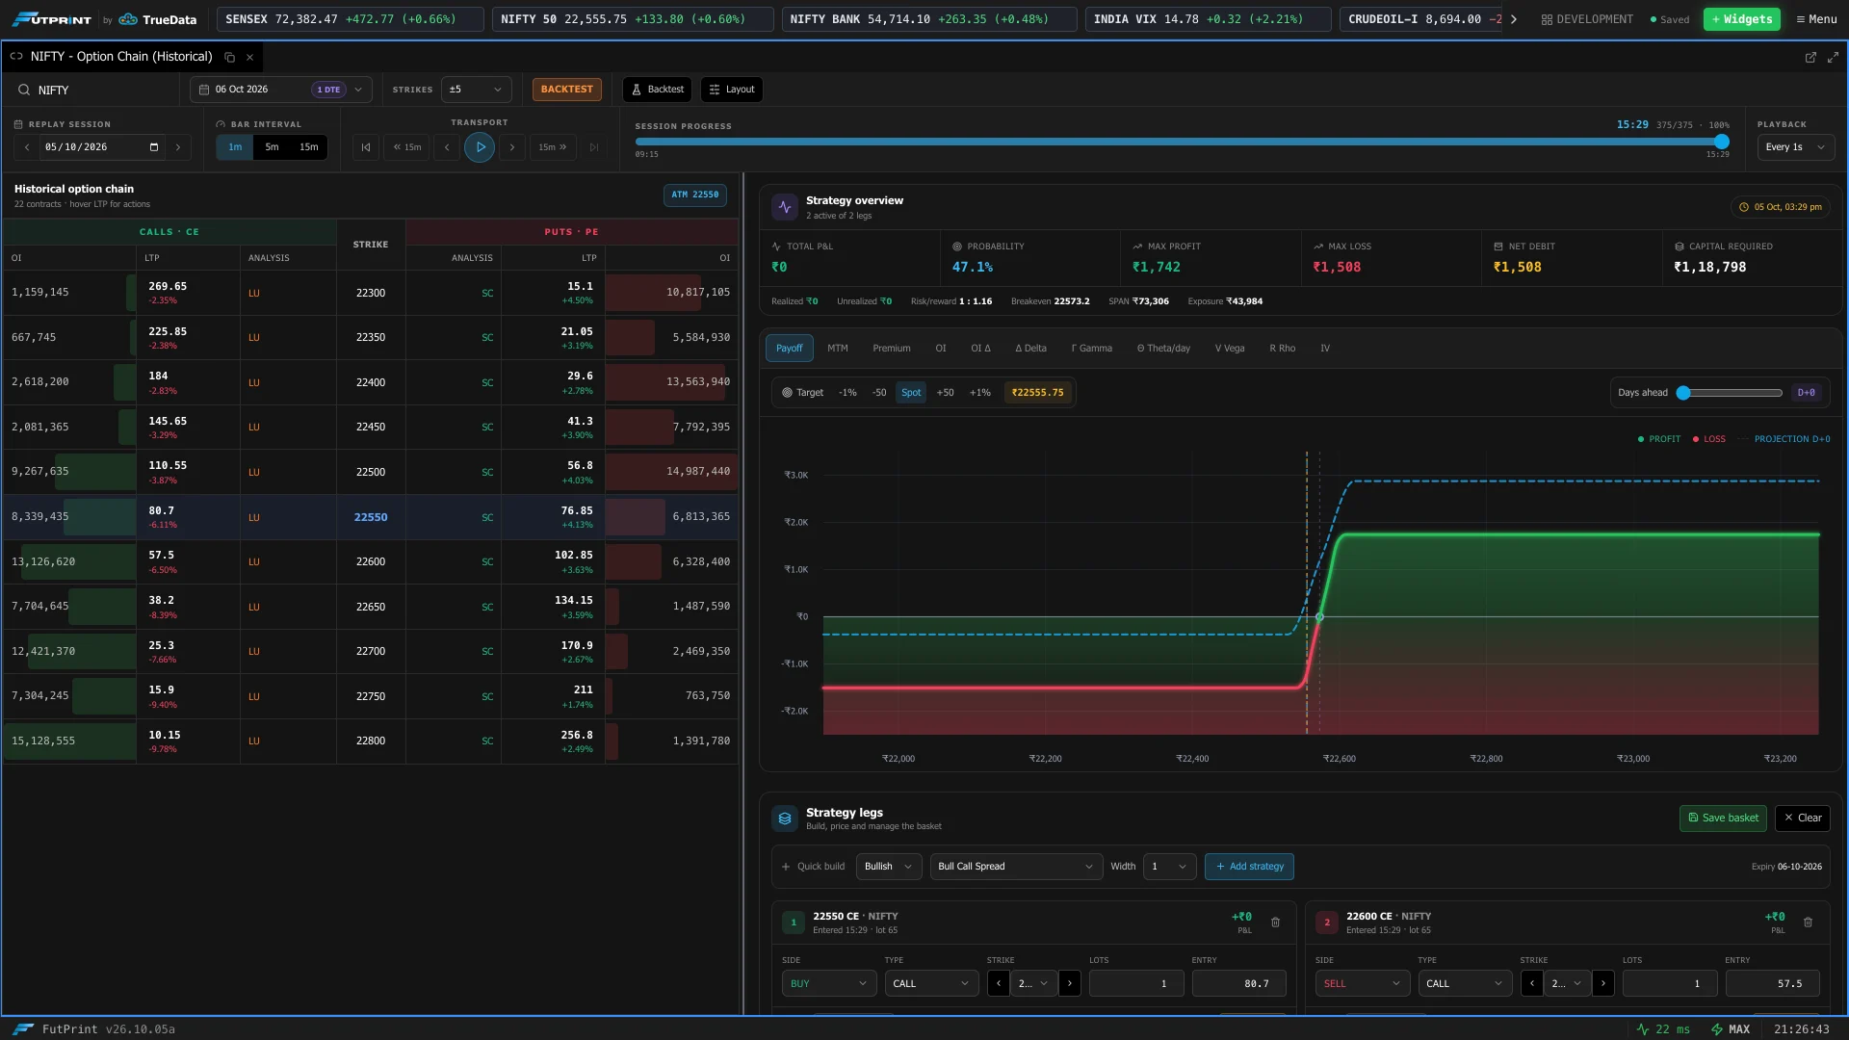Click the Save basket button
This screenshot has height=1040, width=1849.
click(1723, 819)
